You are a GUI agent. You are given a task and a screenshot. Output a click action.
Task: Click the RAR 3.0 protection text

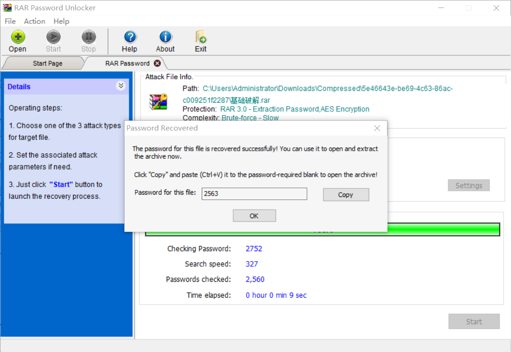[295, 109]
